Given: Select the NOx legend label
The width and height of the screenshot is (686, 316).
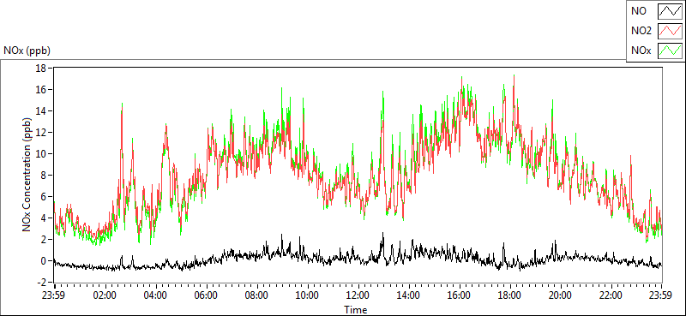Looking at the screenshot, I should [641, 51].
